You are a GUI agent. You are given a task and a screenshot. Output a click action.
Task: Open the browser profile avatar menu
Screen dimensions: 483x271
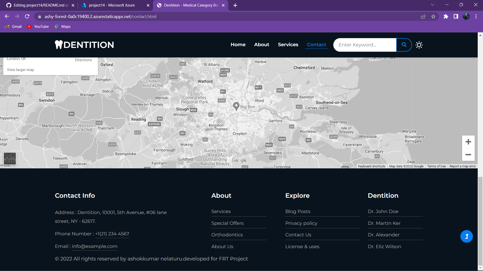[x=467, y=16]
